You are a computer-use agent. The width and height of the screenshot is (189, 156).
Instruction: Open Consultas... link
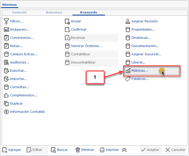20,87
